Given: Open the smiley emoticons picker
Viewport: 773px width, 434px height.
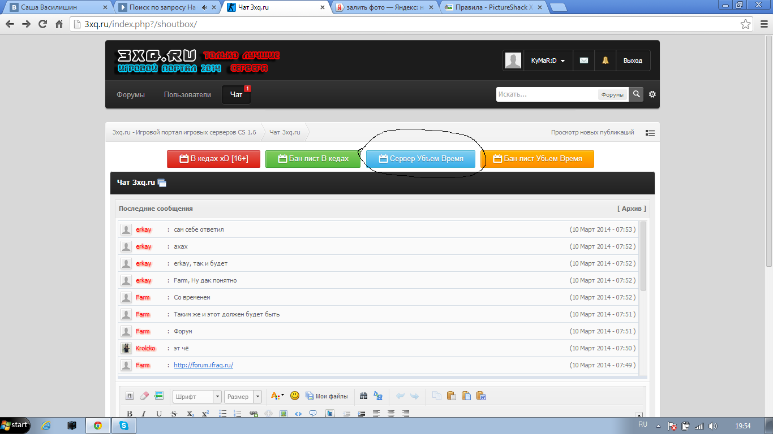Looking at the screenshot, I should (x=295, y=396).
